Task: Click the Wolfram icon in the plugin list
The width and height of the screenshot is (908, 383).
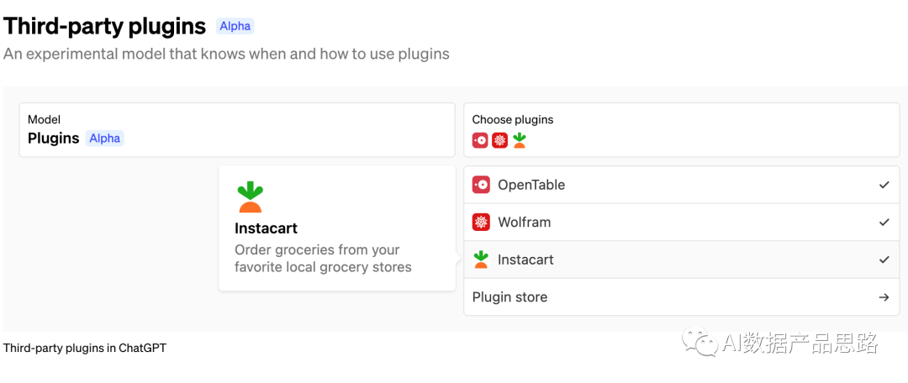Action: point(481,223)
